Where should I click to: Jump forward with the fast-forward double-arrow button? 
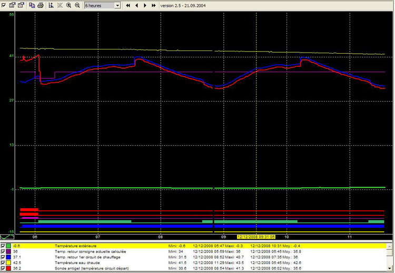(x=153, y=5)
